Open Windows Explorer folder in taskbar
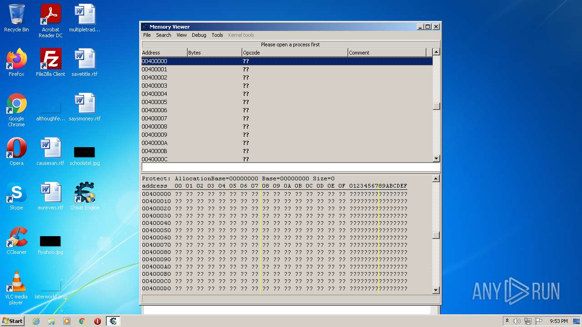Image resolution: width=582 pixels, height=327 pixels. 51,321
